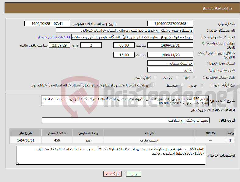Click the شرح کلی نیاز text area
This screenshot has width=240, height=182.
125,101
